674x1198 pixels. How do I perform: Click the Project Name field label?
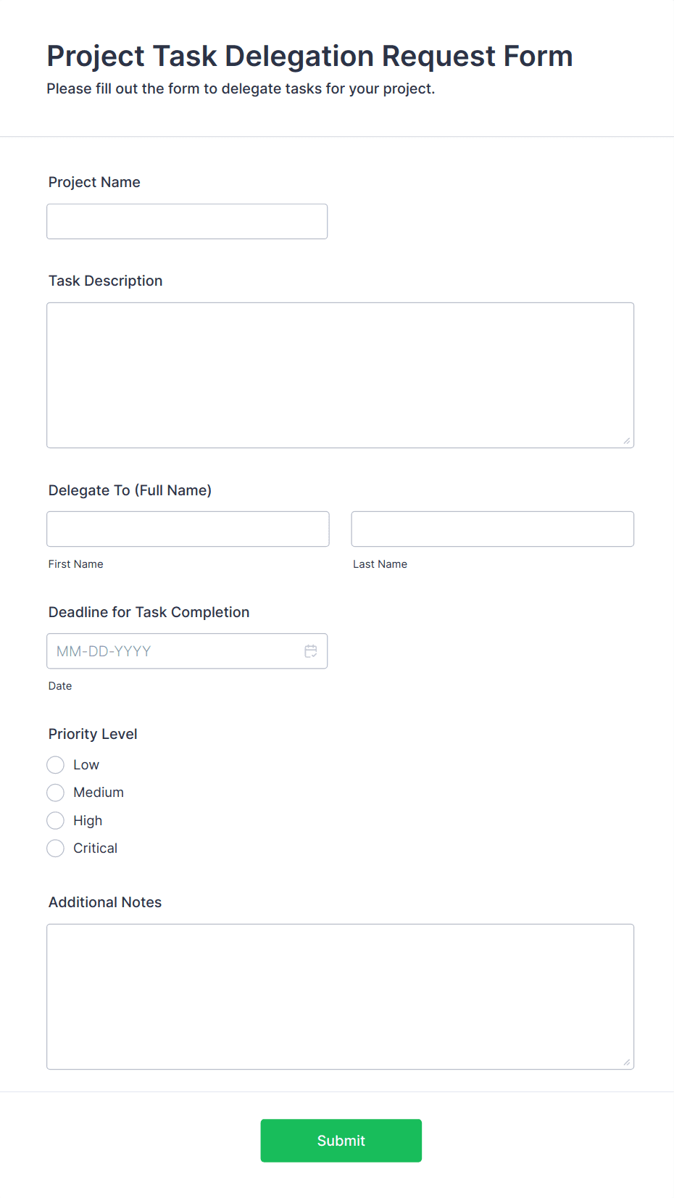pyautogui.click(x=94, y=182)
